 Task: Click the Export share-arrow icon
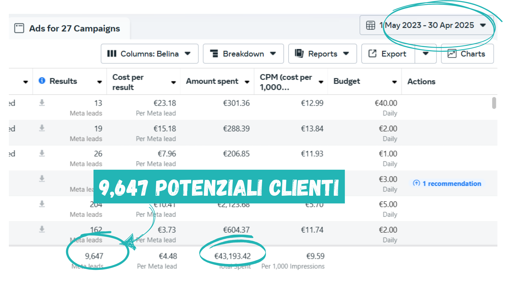pos(372,53)
